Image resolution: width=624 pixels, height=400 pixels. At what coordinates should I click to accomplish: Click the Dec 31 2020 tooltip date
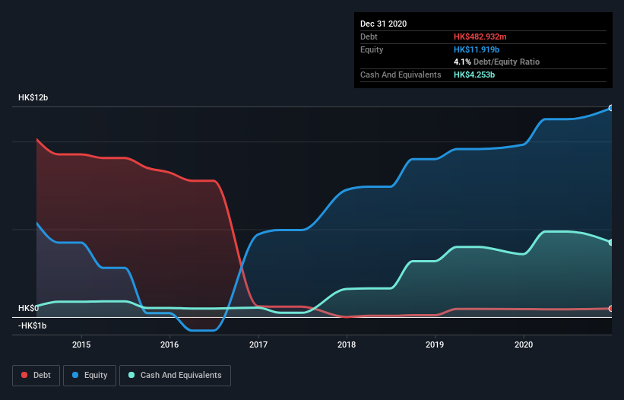tap(383, 24)
